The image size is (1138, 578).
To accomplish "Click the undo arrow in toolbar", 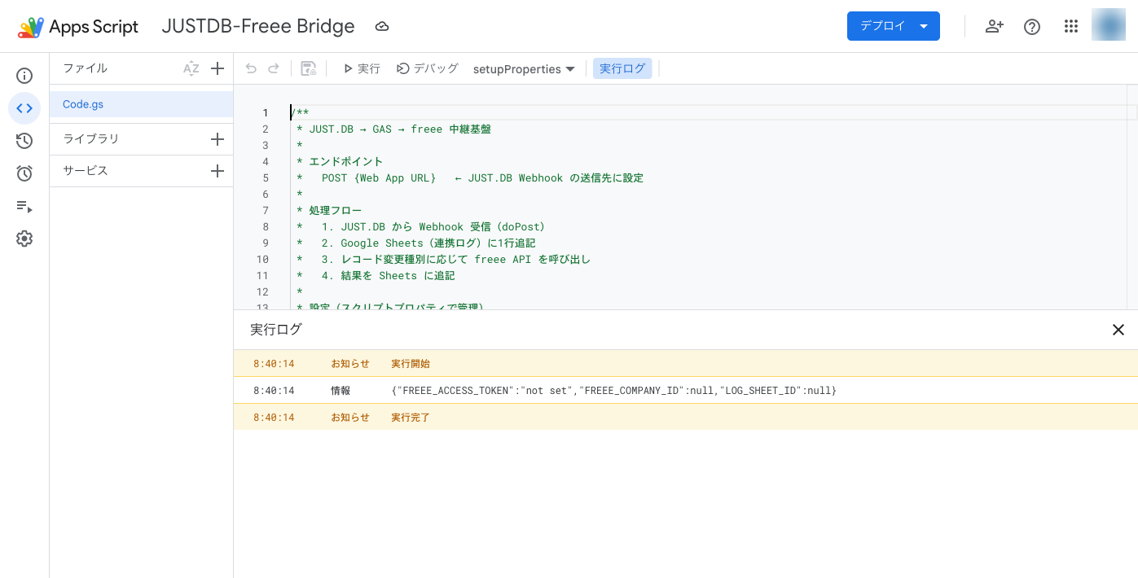I will 251,69.
